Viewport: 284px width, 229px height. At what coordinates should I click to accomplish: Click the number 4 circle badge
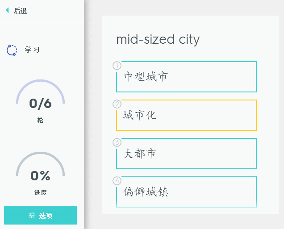[117, 181]
